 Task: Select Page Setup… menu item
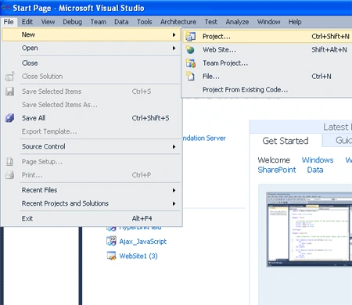92,162
